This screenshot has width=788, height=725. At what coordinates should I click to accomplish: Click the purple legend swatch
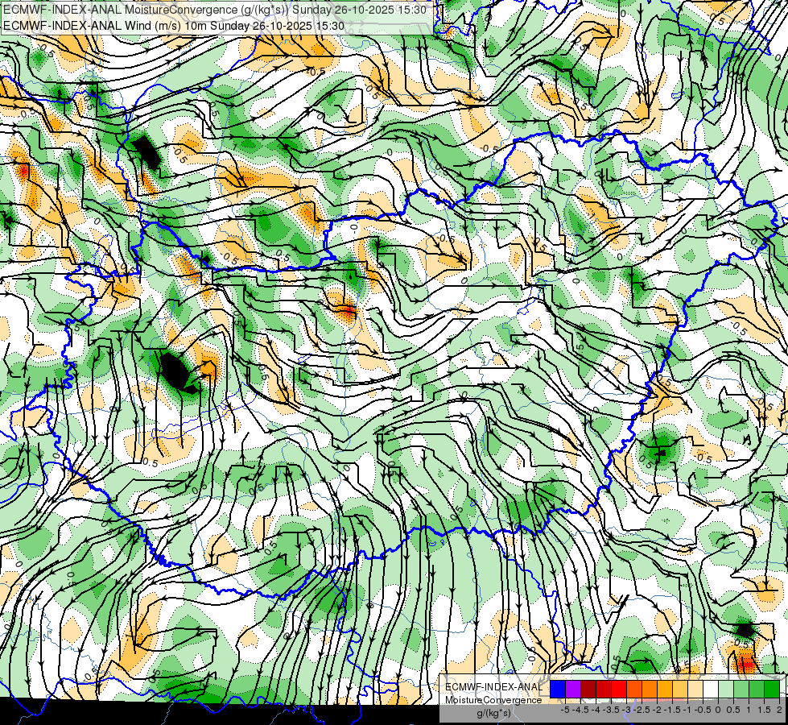point(573,690)
